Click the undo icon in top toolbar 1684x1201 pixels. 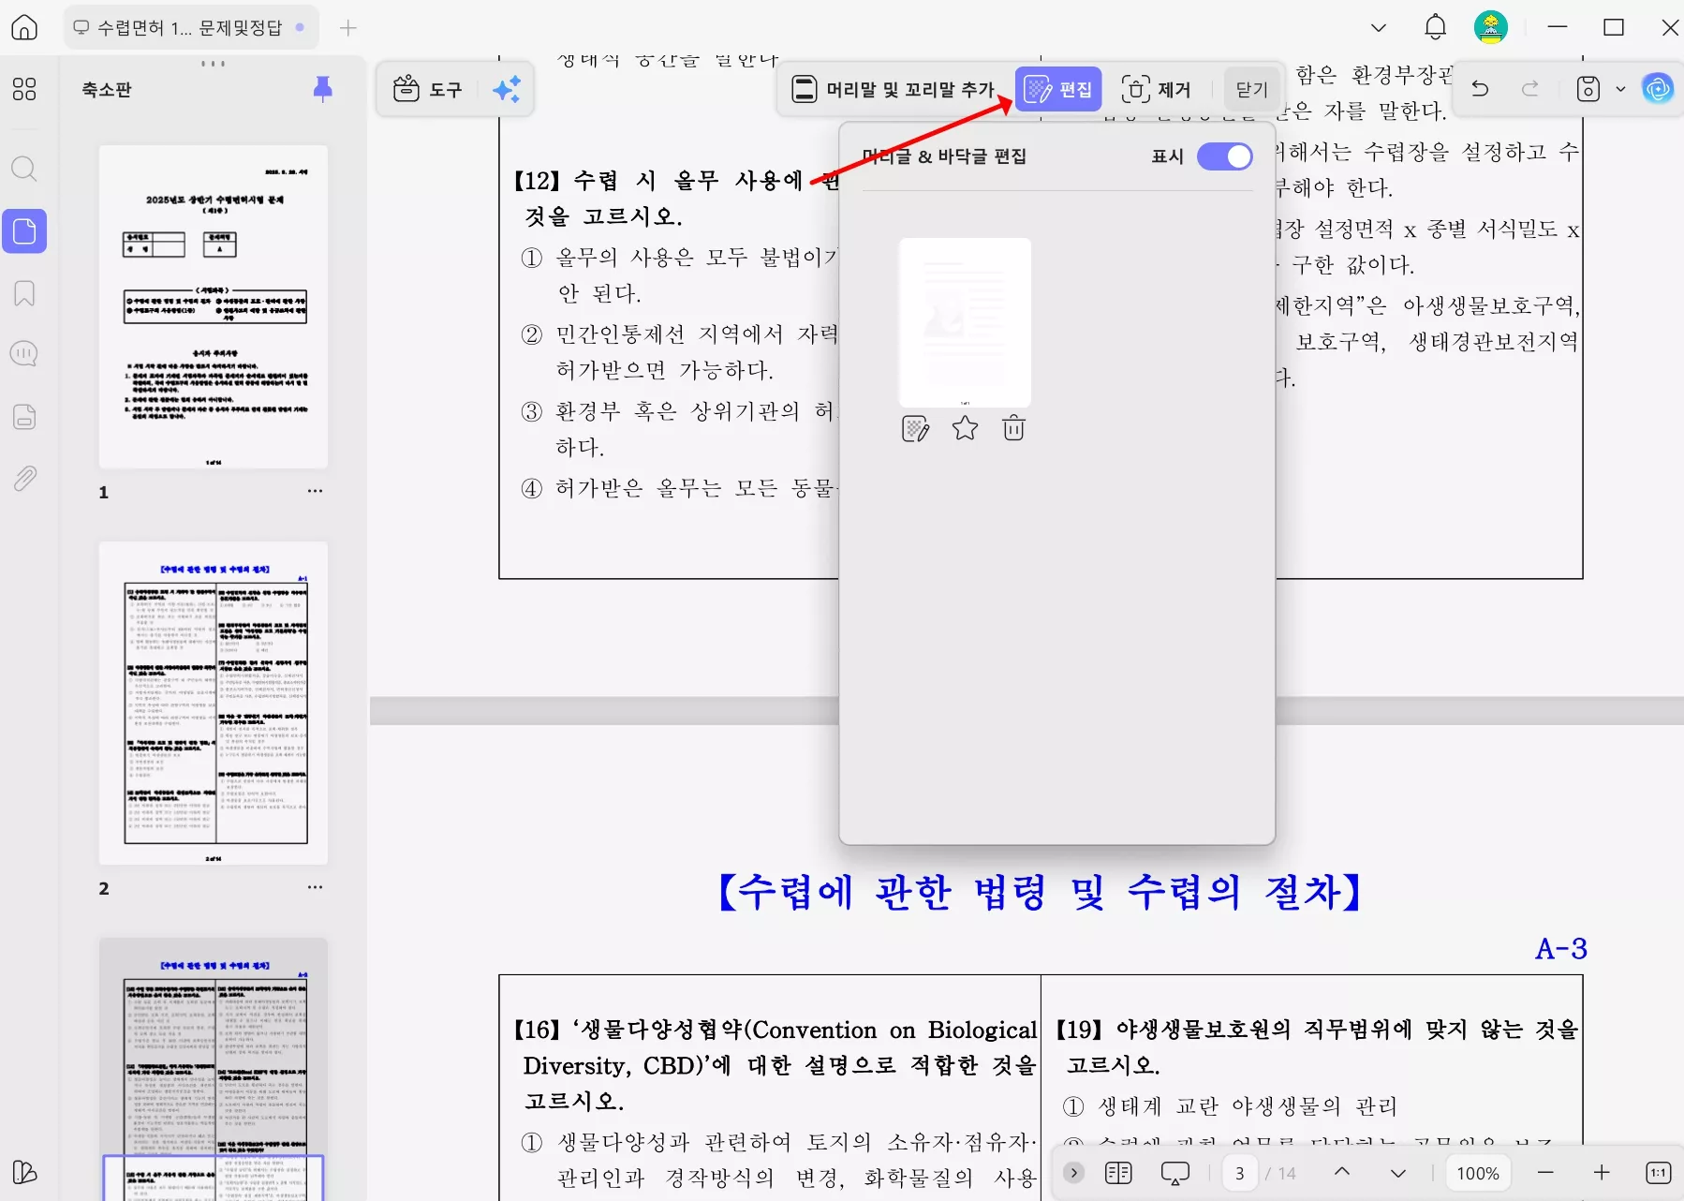(1481, 89)
